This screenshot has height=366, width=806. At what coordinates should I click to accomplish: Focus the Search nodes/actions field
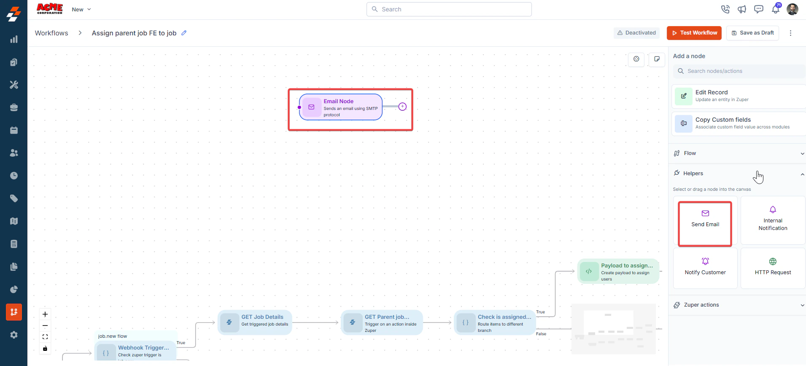(x=739, y=71)
